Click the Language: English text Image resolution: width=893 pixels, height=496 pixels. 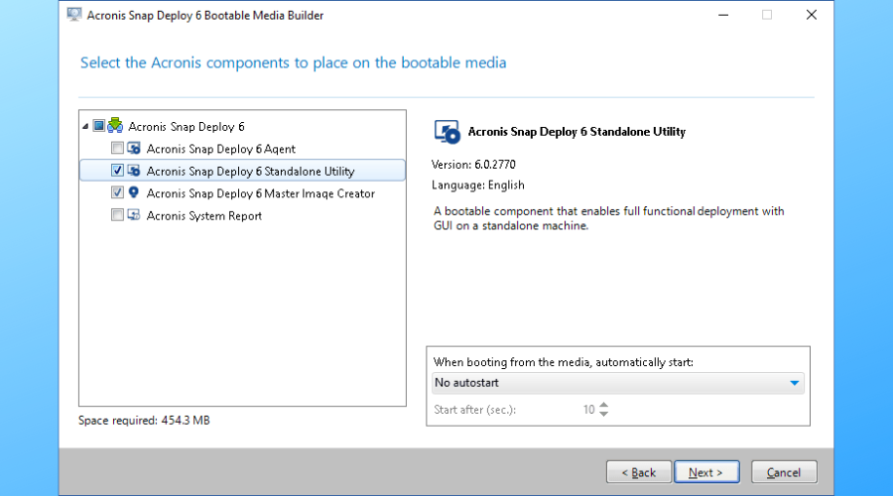coord(478,186)
